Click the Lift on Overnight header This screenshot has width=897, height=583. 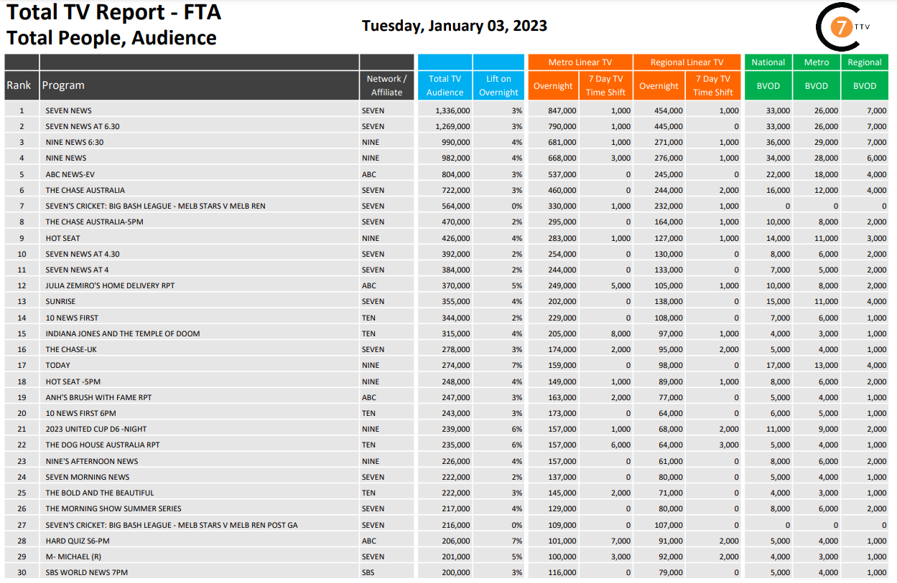(498, 85)
